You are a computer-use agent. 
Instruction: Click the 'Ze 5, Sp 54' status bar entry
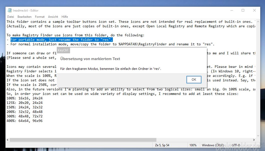pos(162,145)
